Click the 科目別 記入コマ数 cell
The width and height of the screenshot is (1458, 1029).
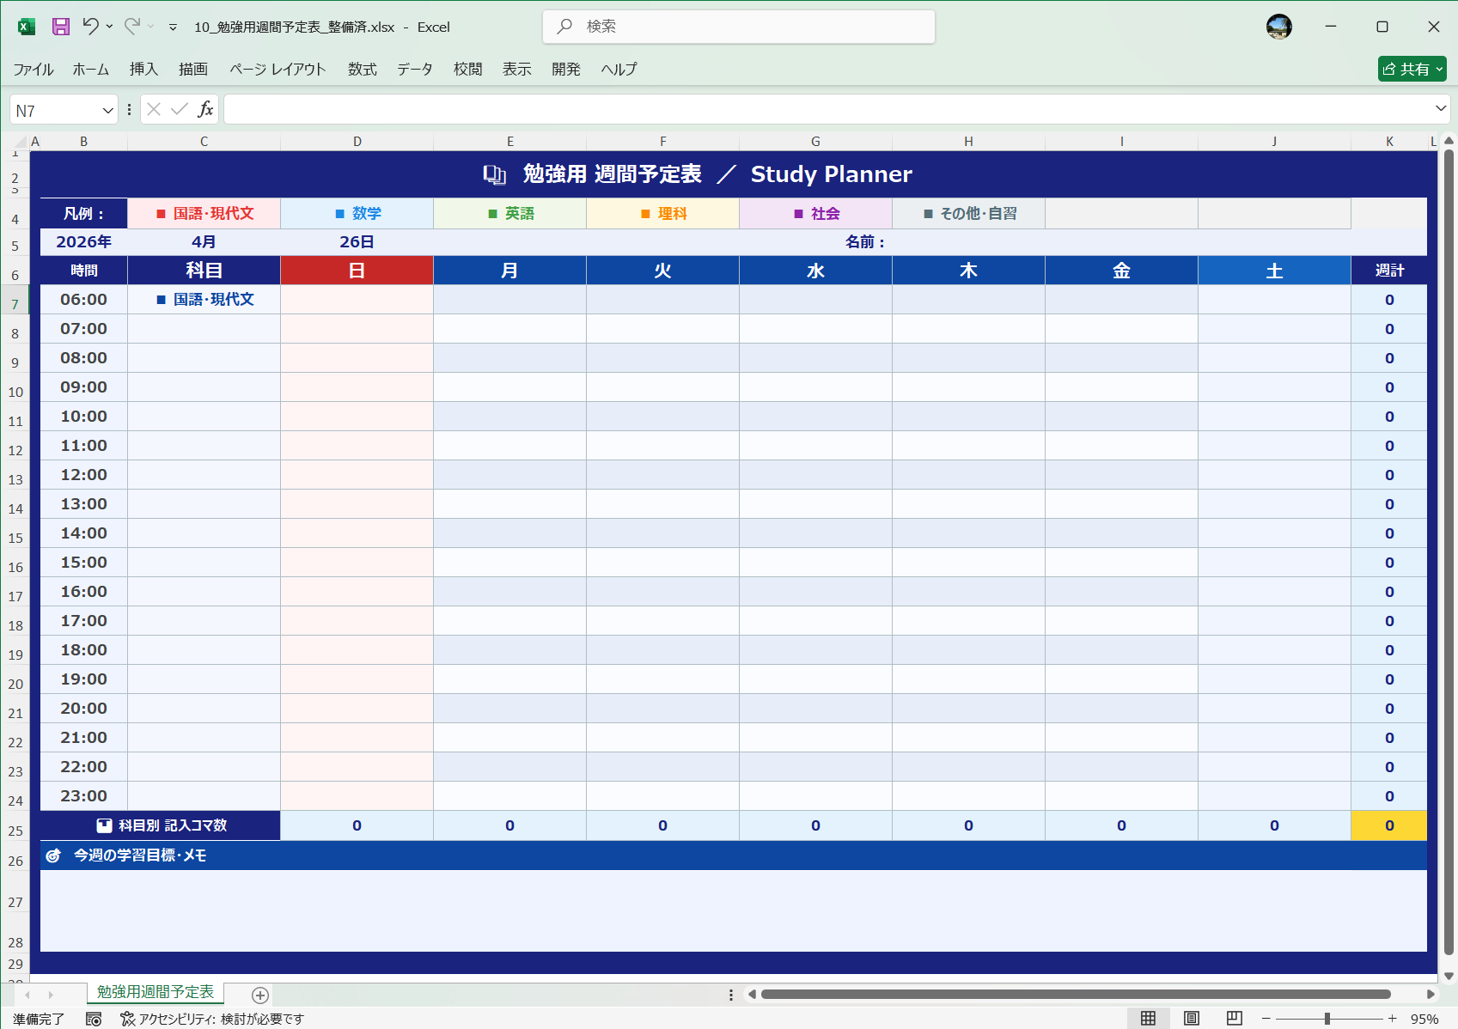(161, 825)
